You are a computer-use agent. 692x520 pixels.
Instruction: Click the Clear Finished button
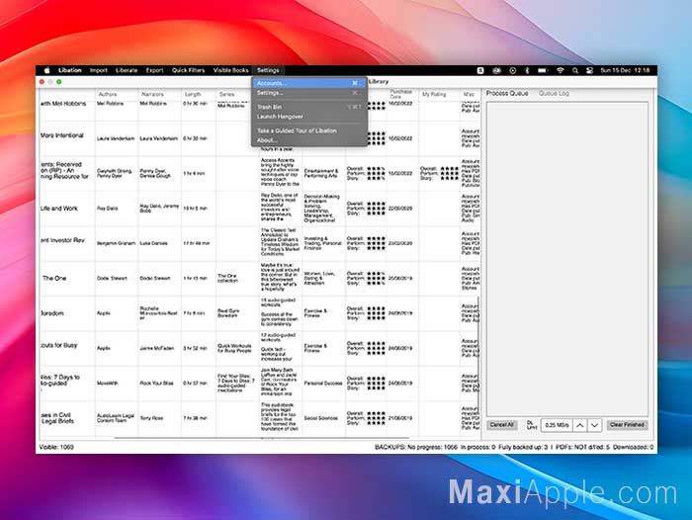(627, 425)
